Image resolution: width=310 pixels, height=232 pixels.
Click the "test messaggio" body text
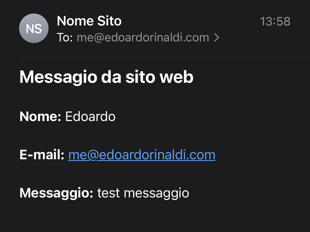[x=143, y=193]
